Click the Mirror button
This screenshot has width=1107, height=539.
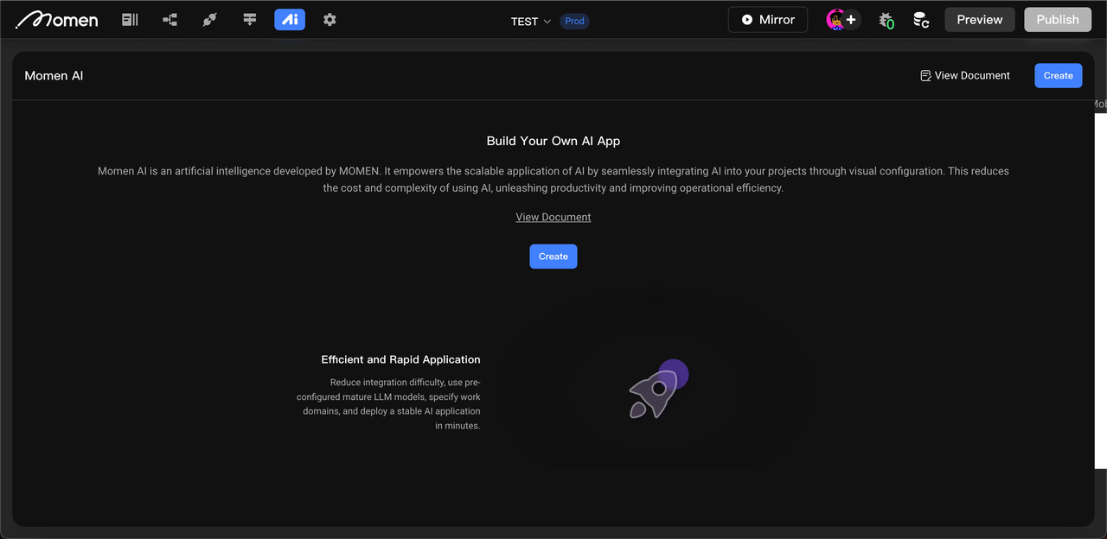coord(768,20)
